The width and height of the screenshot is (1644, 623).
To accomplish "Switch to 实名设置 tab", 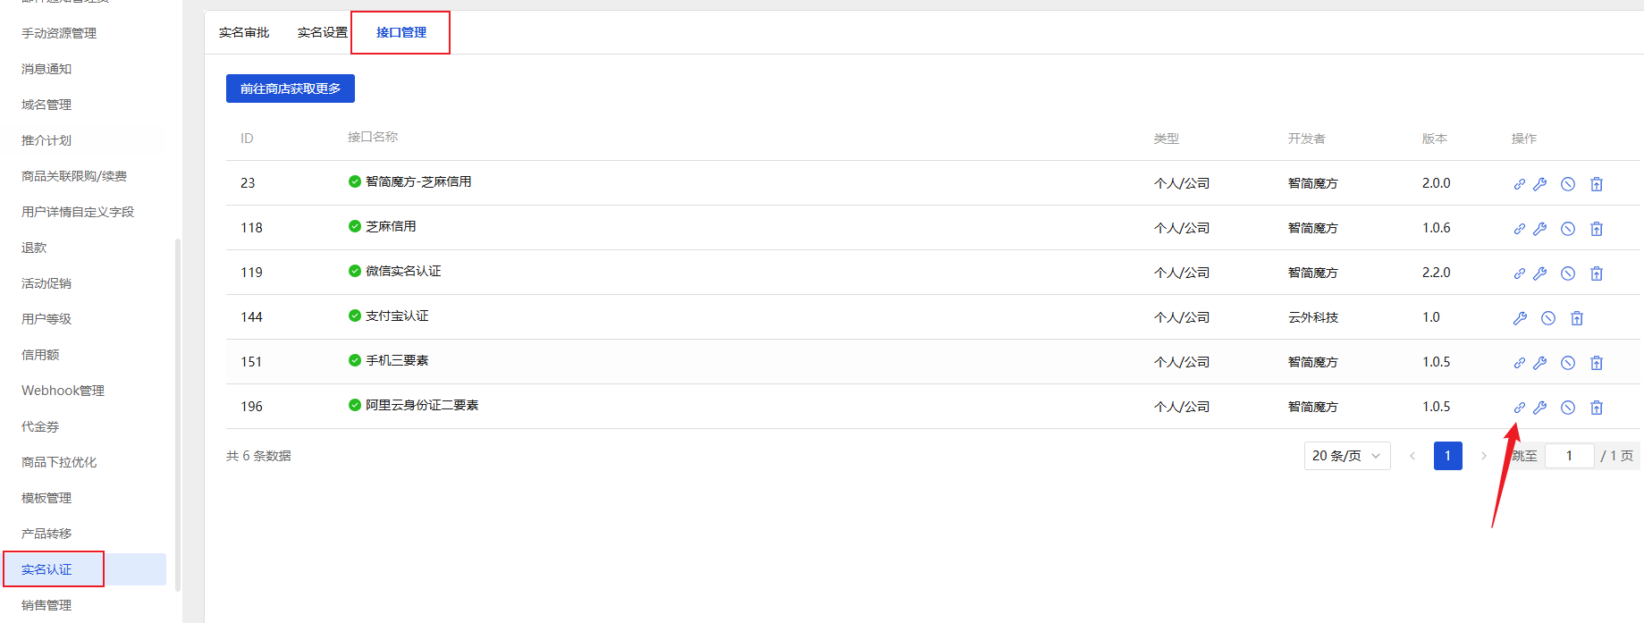I will click(323, 32).
